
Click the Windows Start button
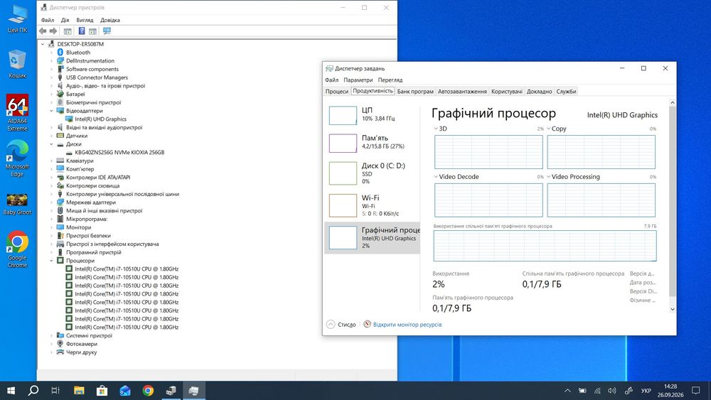pyautogui.click(x=11, y=391)
